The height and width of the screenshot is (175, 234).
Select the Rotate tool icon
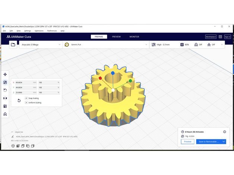point(5,90)
